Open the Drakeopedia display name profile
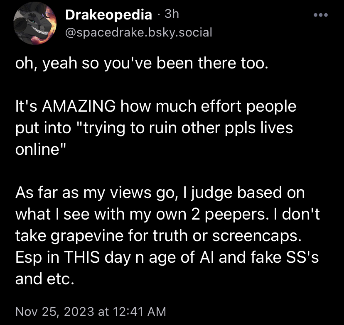 click(x=108, y=15)
